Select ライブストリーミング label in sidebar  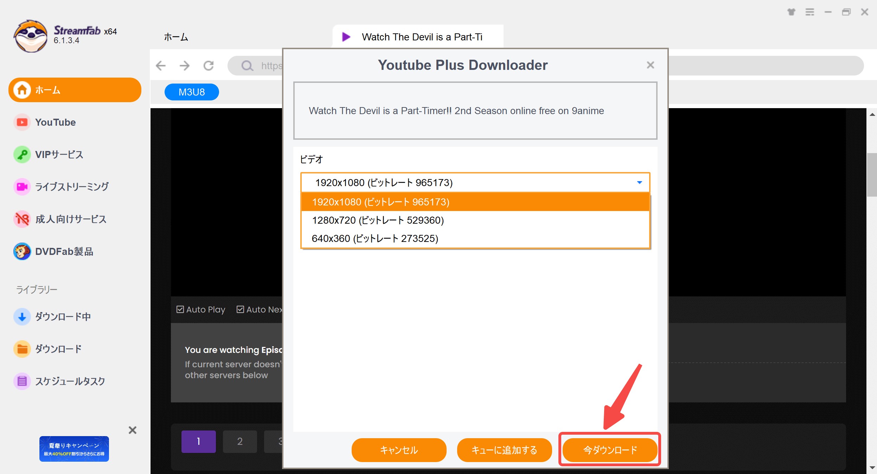(x=72, y=187)
